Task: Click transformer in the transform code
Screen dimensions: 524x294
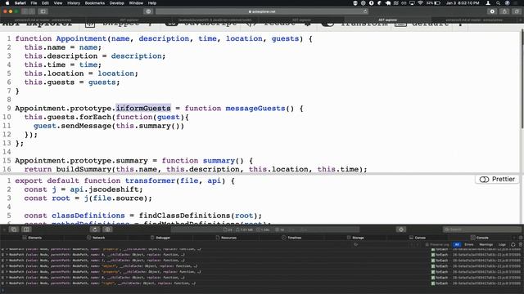Action: click(x=150, y=180)
